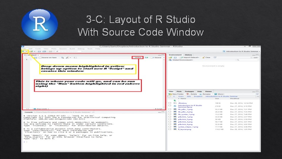The height and width of the screenshot is (159, 282).
Task: Click the Find/Replace magnifier icon in source editor
Action: click(x=62, y=57)
